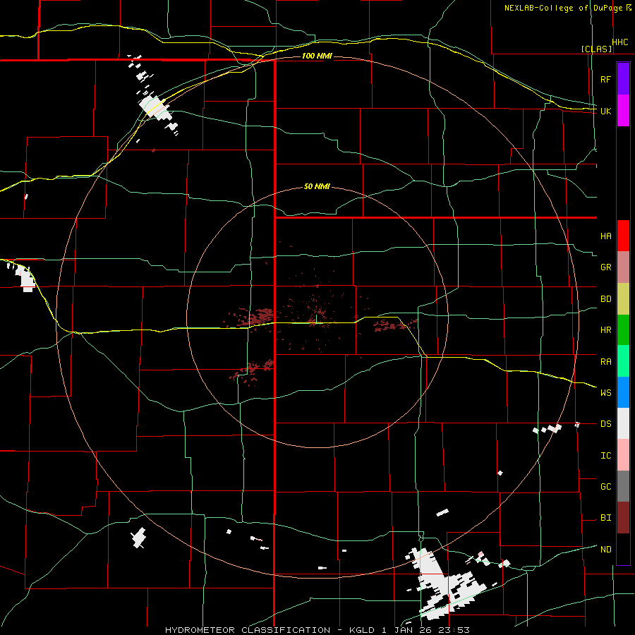This screenshot has width=635, height=635.
Task: Click the DS legend label
Action: [605, 424]
